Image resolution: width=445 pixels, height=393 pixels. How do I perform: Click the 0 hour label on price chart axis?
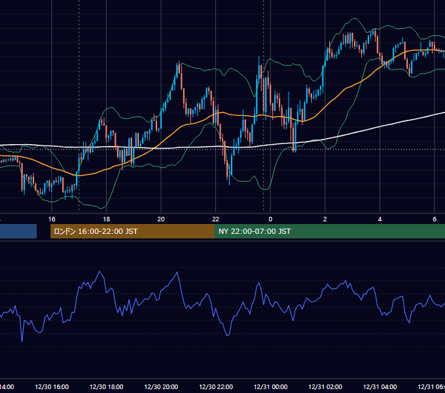click(x=270, y=219)
